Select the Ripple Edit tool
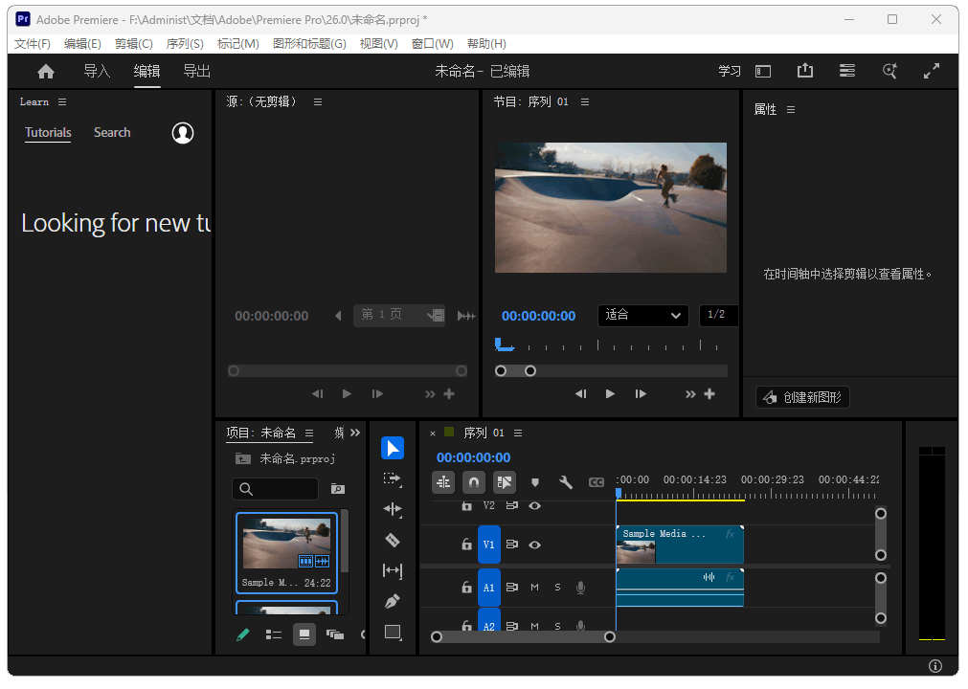968x689 pixels. [393, 509]
